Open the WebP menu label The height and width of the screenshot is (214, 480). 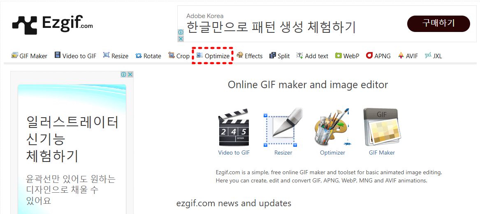click(351, 56)
